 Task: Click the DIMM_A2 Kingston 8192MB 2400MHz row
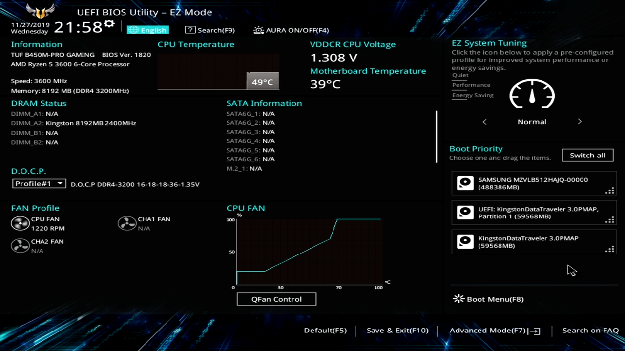73,123
